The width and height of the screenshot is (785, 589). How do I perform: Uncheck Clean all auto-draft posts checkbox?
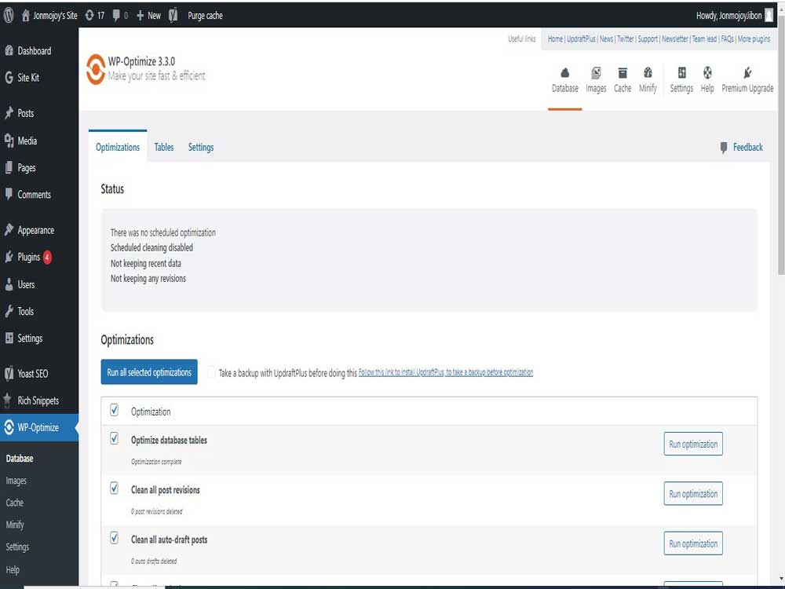114,538
